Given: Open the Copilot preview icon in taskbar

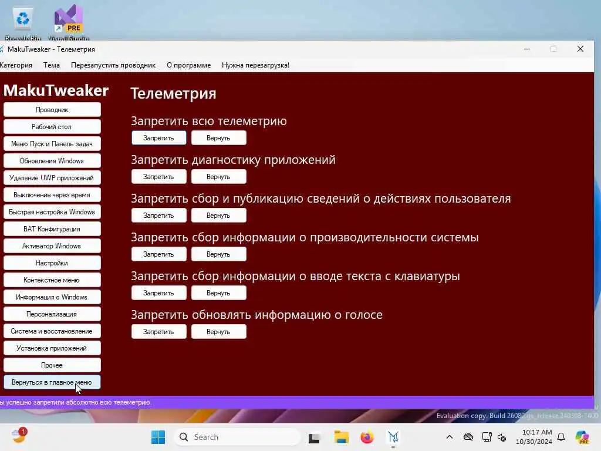Looking at the screenshot, I should pos(582,437).
